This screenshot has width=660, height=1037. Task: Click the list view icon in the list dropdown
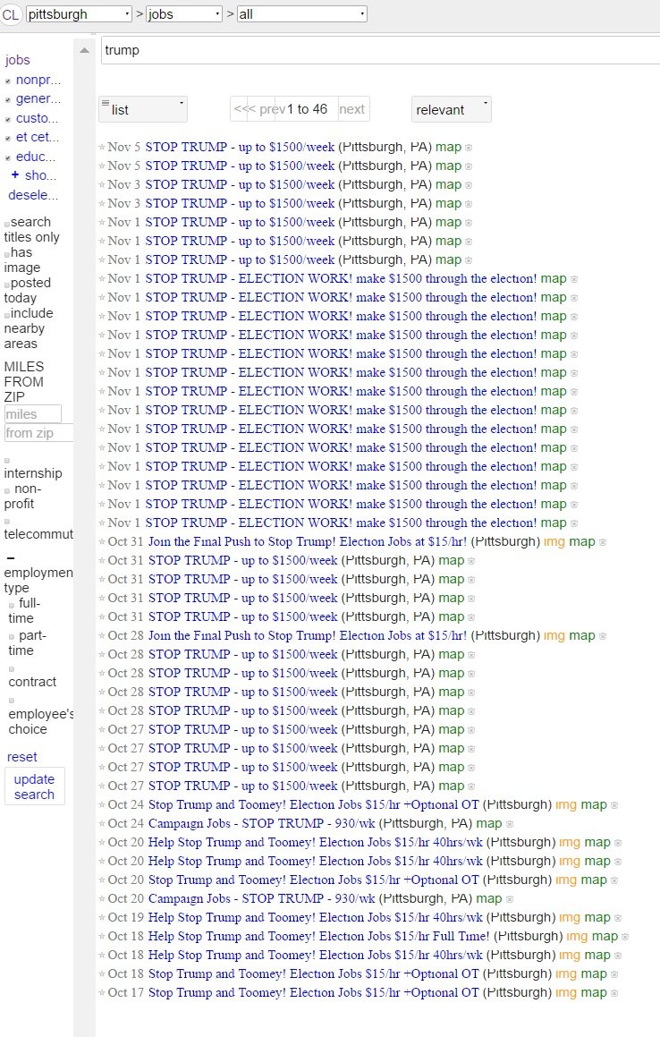tap(106, 103)
